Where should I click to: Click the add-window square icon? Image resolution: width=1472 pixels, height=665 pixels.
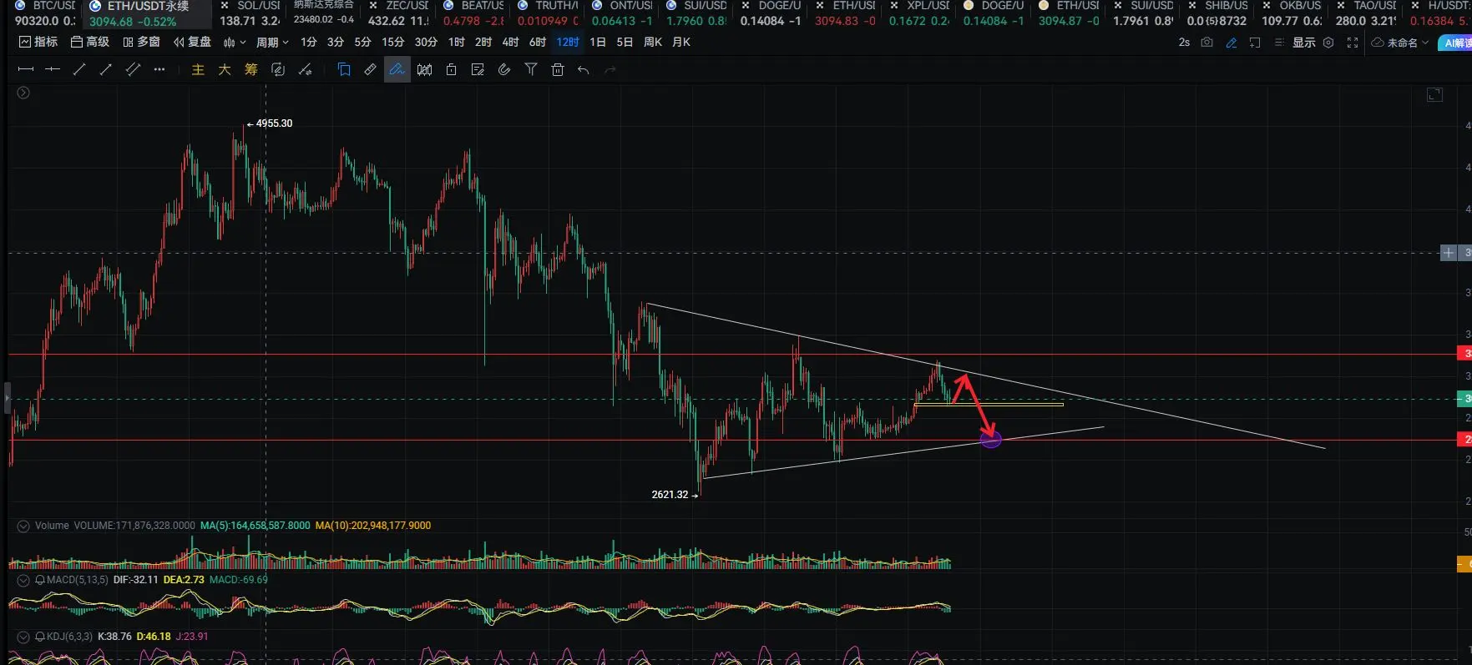click(1255, 43)
